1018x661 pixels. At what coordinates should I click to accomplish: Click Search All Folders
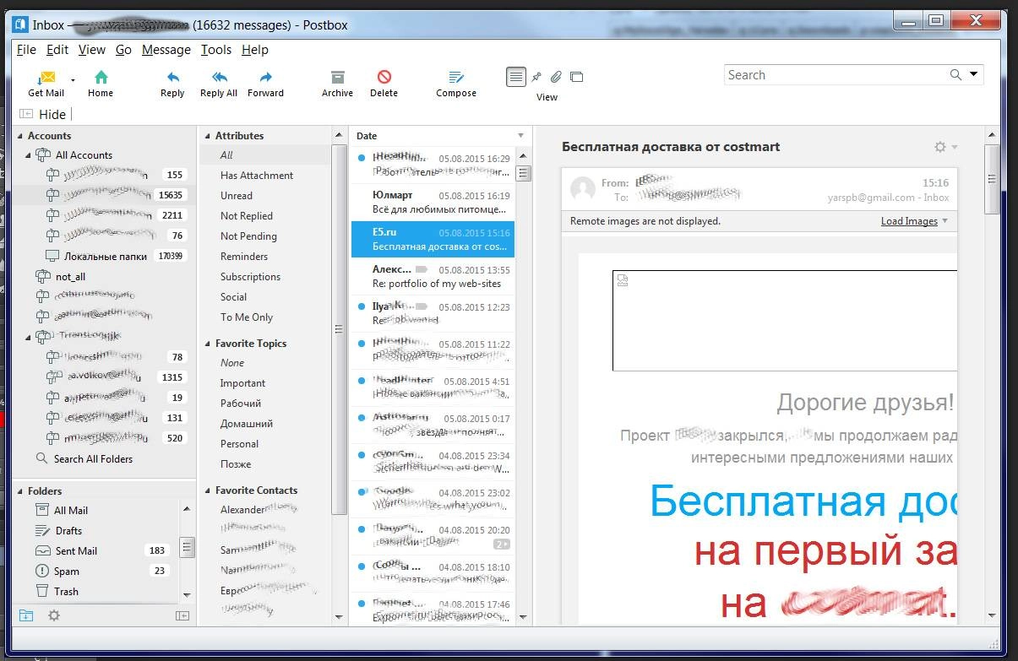[93, 458]
